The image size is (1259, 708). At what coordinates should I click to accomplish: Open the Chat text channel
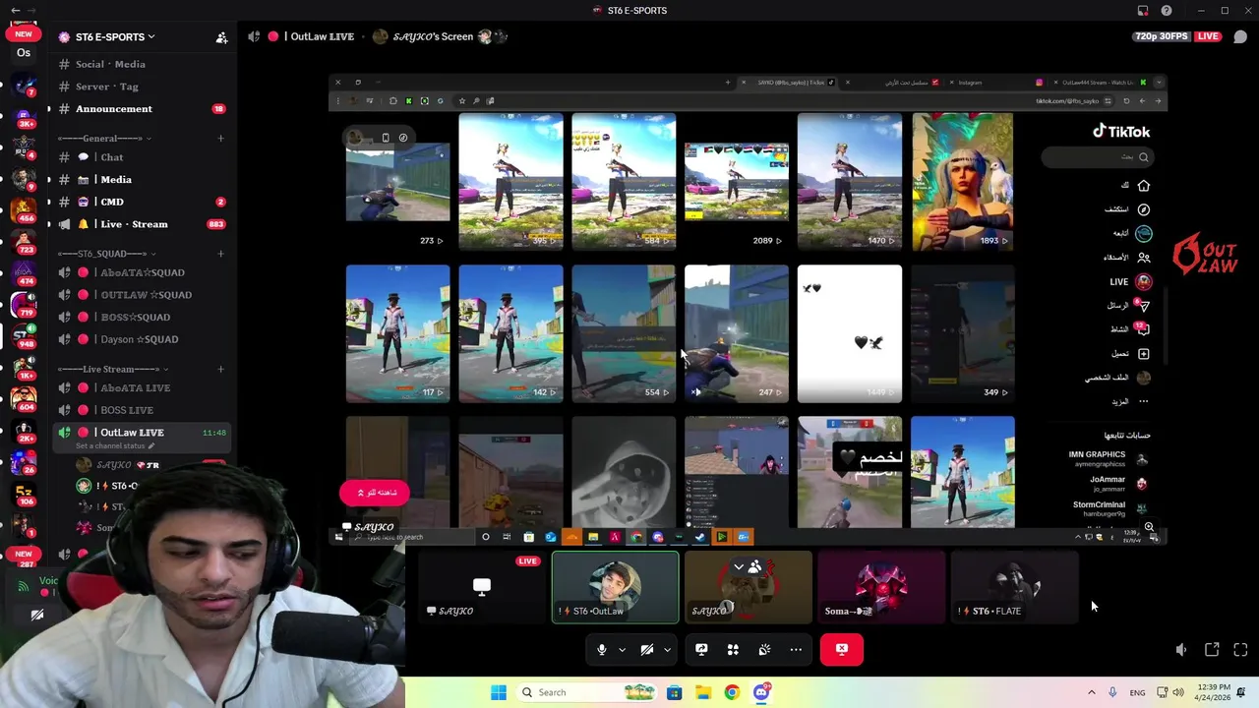point(142,157)
